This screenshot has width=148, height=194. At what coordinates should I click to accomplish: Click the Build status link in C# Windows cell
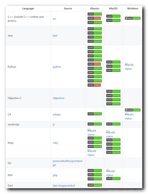(x=129, y=116)
